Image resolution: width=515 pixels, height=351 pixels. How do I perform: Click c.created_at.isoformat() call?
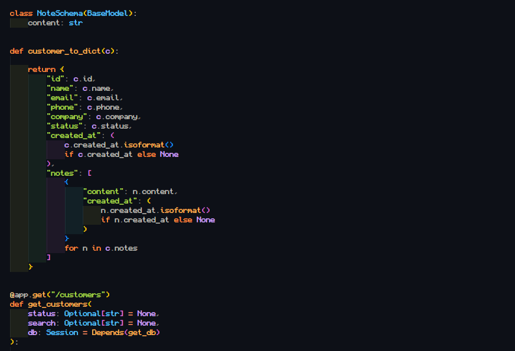coord(119,145)
